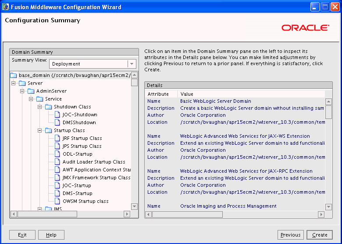Click the Details pane scroll right arrow
Viewport: 342px width, 244px height.
(x=321, y=215)
